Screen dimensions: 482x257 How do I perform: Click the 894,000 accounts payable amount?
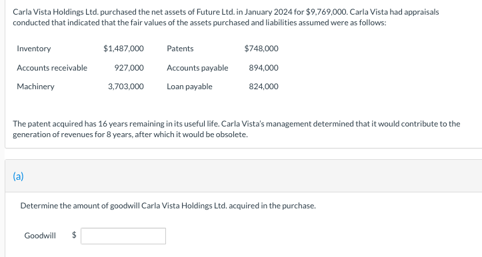264,67
